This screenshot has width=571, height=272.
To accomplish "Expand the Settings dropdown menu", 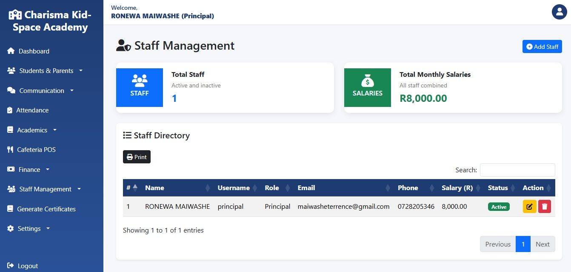I will [x=29, y=228].
